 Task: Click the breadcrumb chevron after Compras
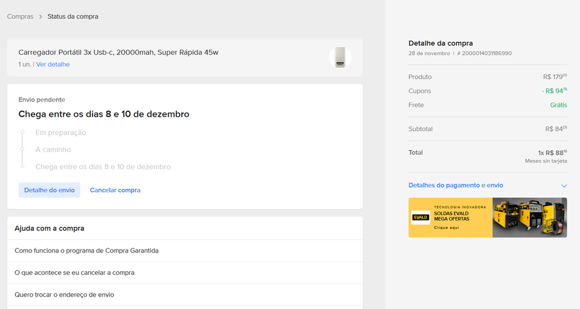coord(41,17)
